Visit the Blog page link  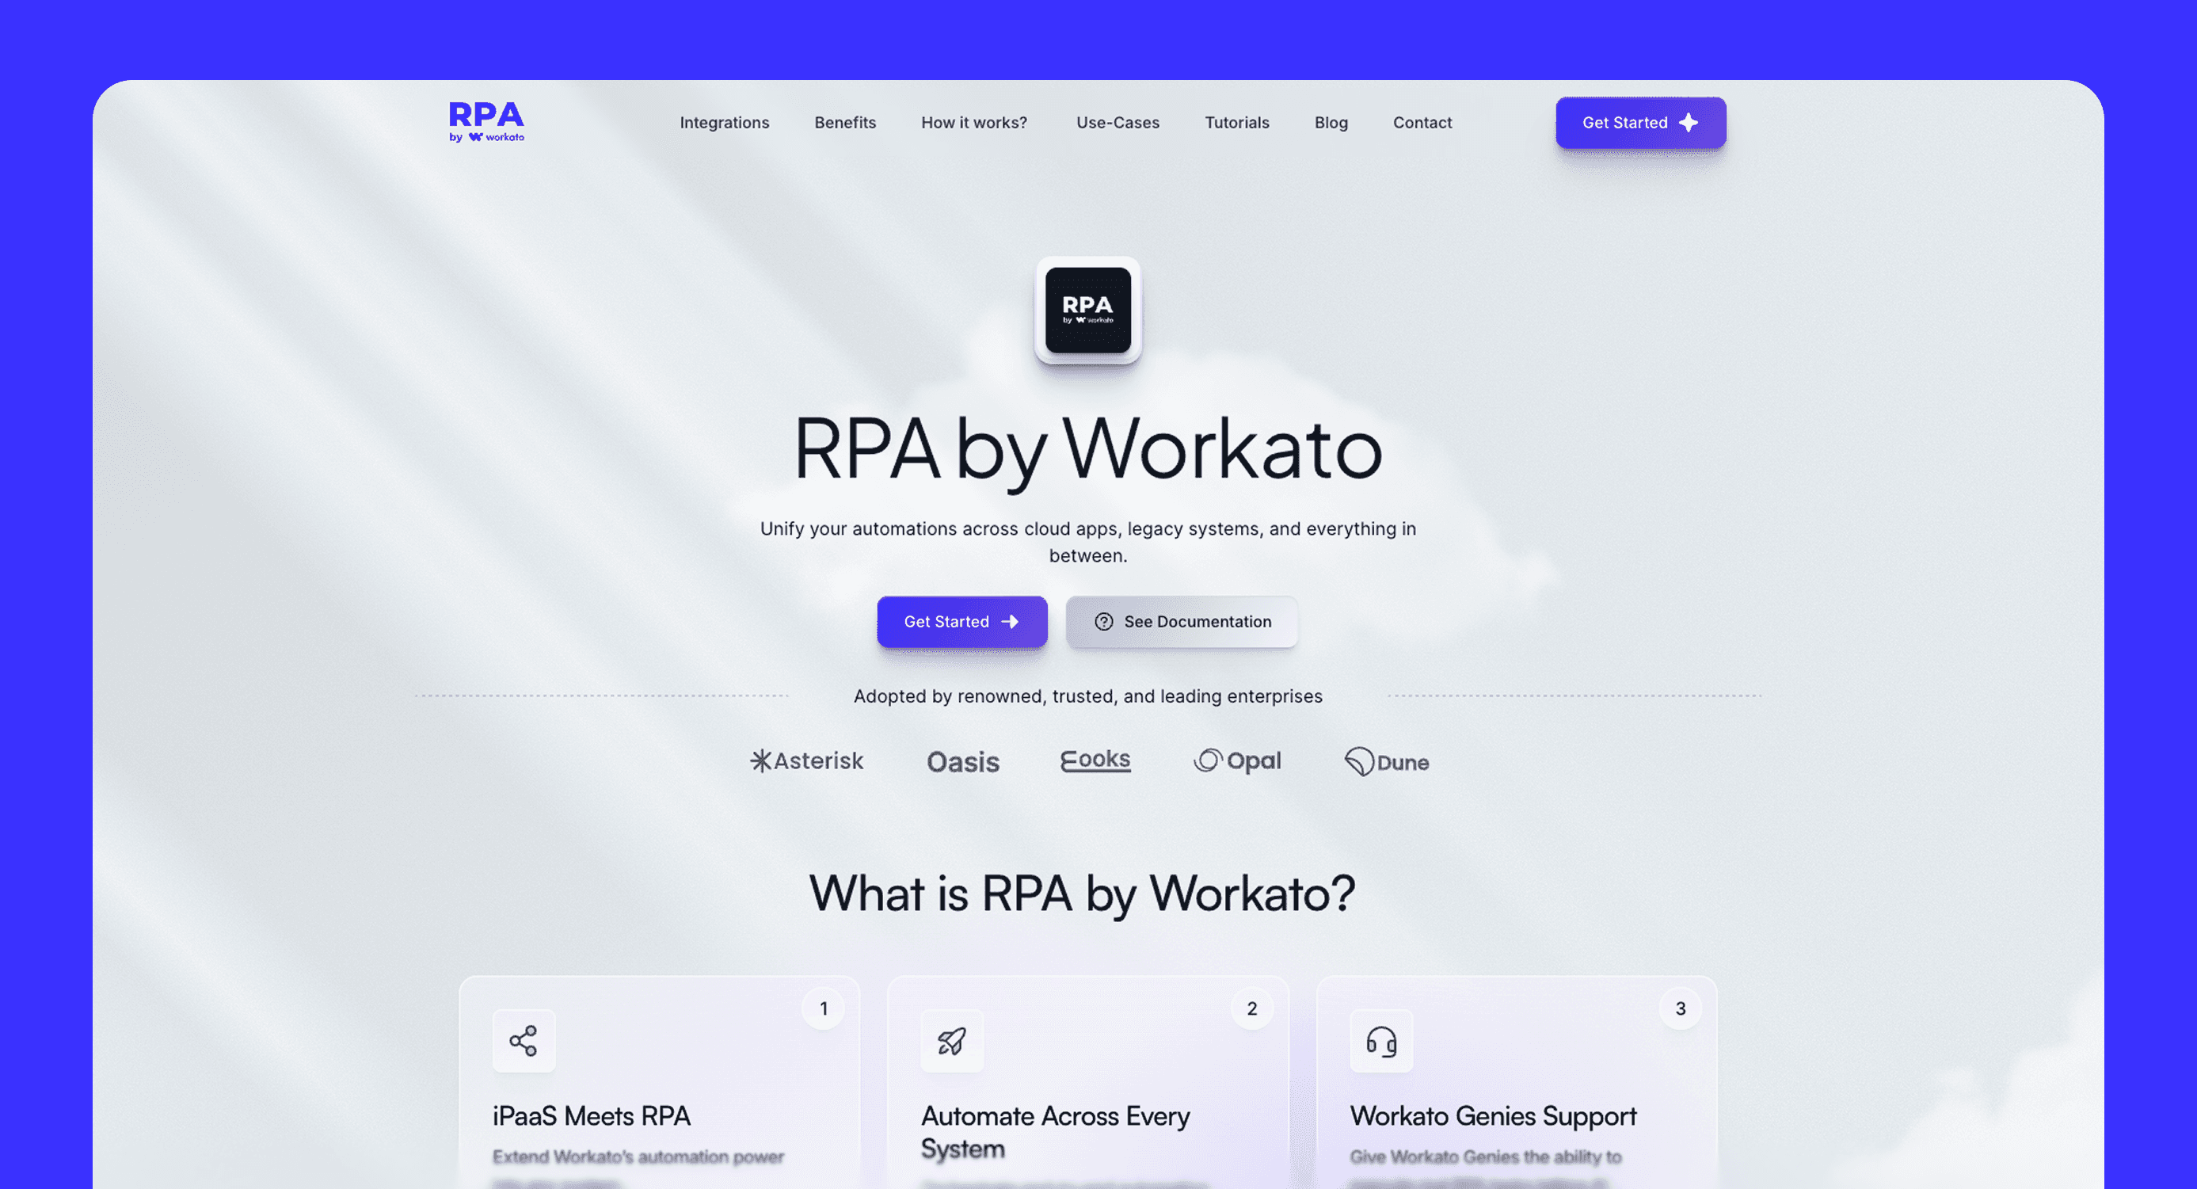click(1331, 123)
